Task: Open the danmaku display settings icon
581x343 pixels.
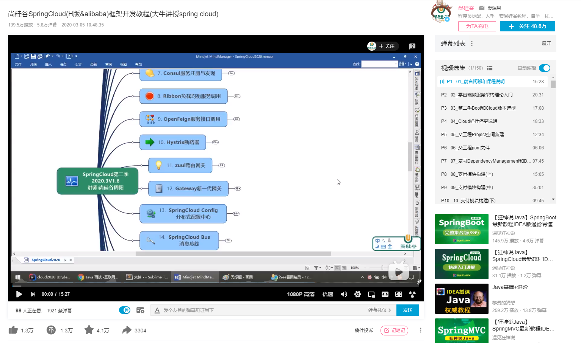Action: [x=140, y=310]
